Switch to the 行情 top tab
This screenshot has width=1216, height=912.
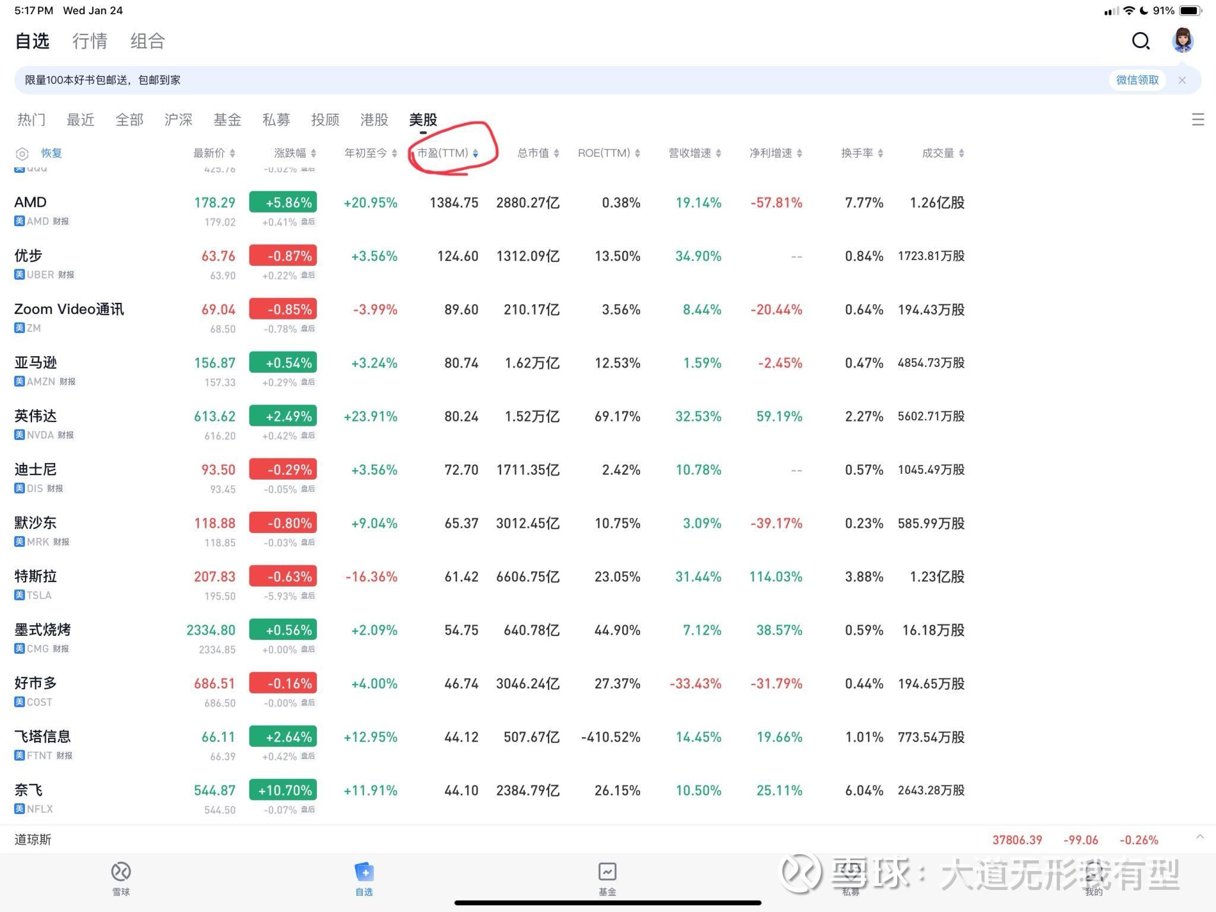[90, 41]
